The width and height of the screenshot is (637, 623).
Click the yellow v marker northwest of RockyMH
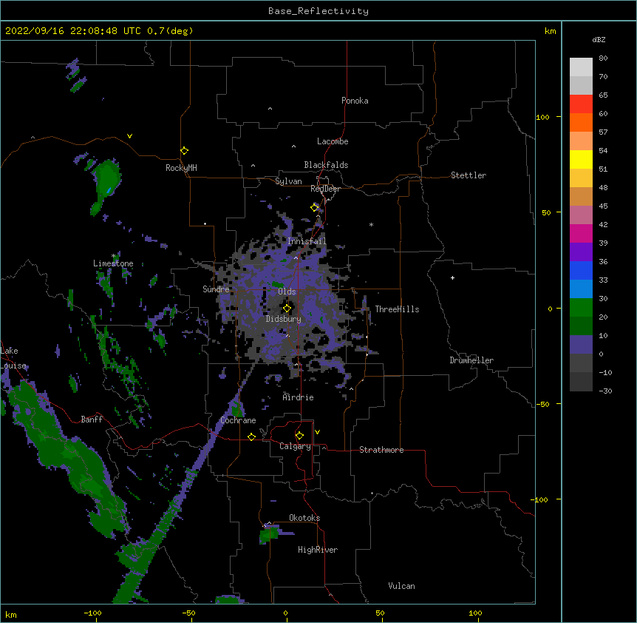pyautogui.click(x=129, y=136)
